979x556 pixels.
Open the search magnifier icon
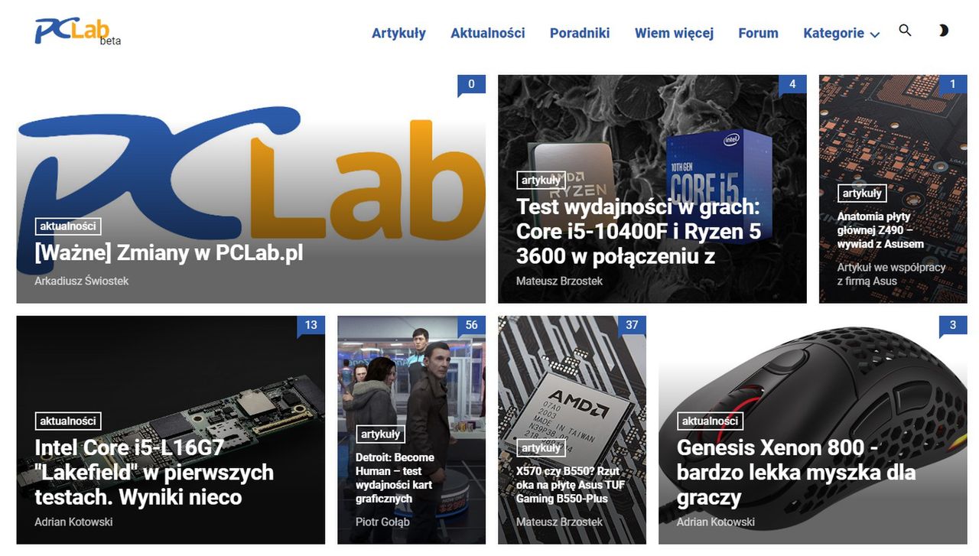(905, 31)
